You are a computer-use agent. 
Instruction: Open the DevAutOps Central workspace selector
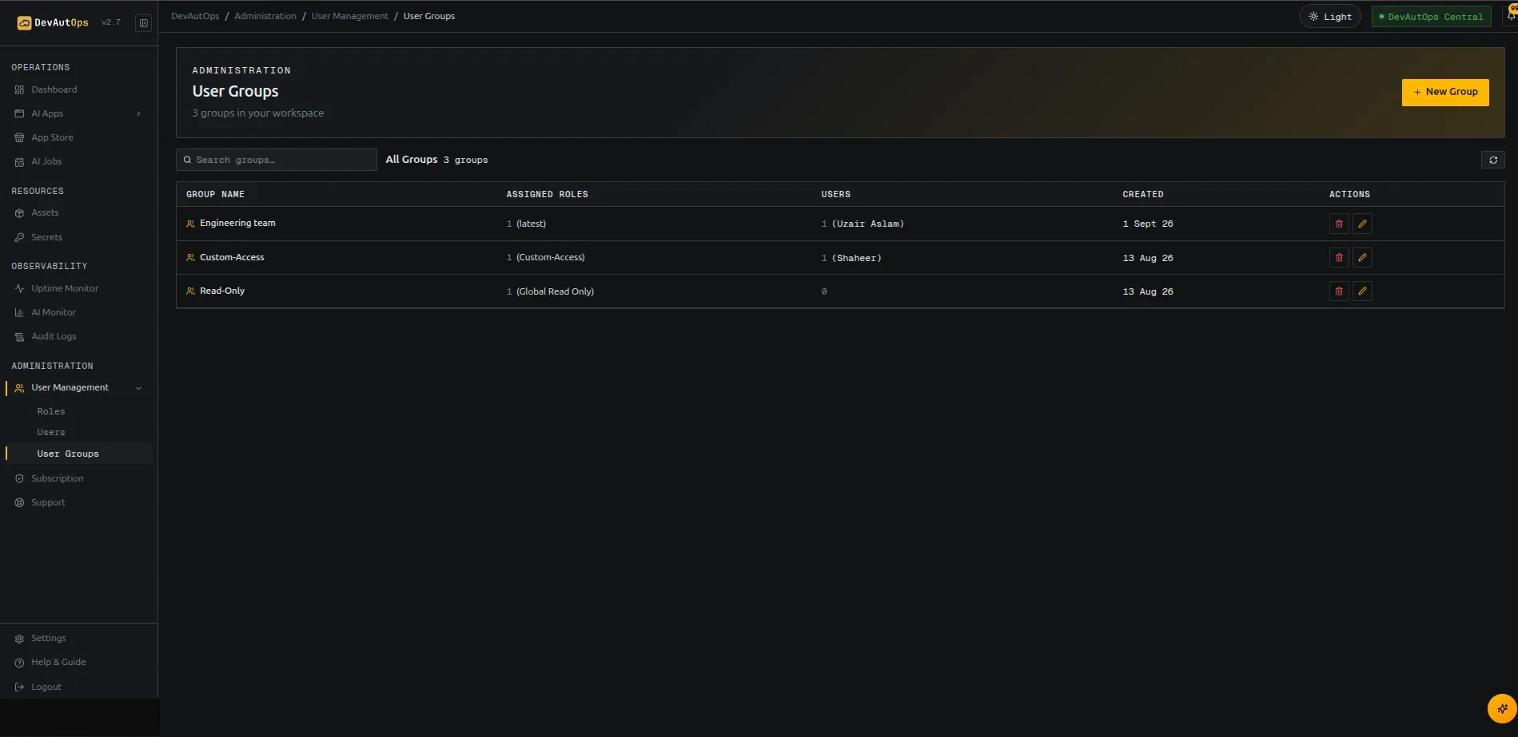1431,17
